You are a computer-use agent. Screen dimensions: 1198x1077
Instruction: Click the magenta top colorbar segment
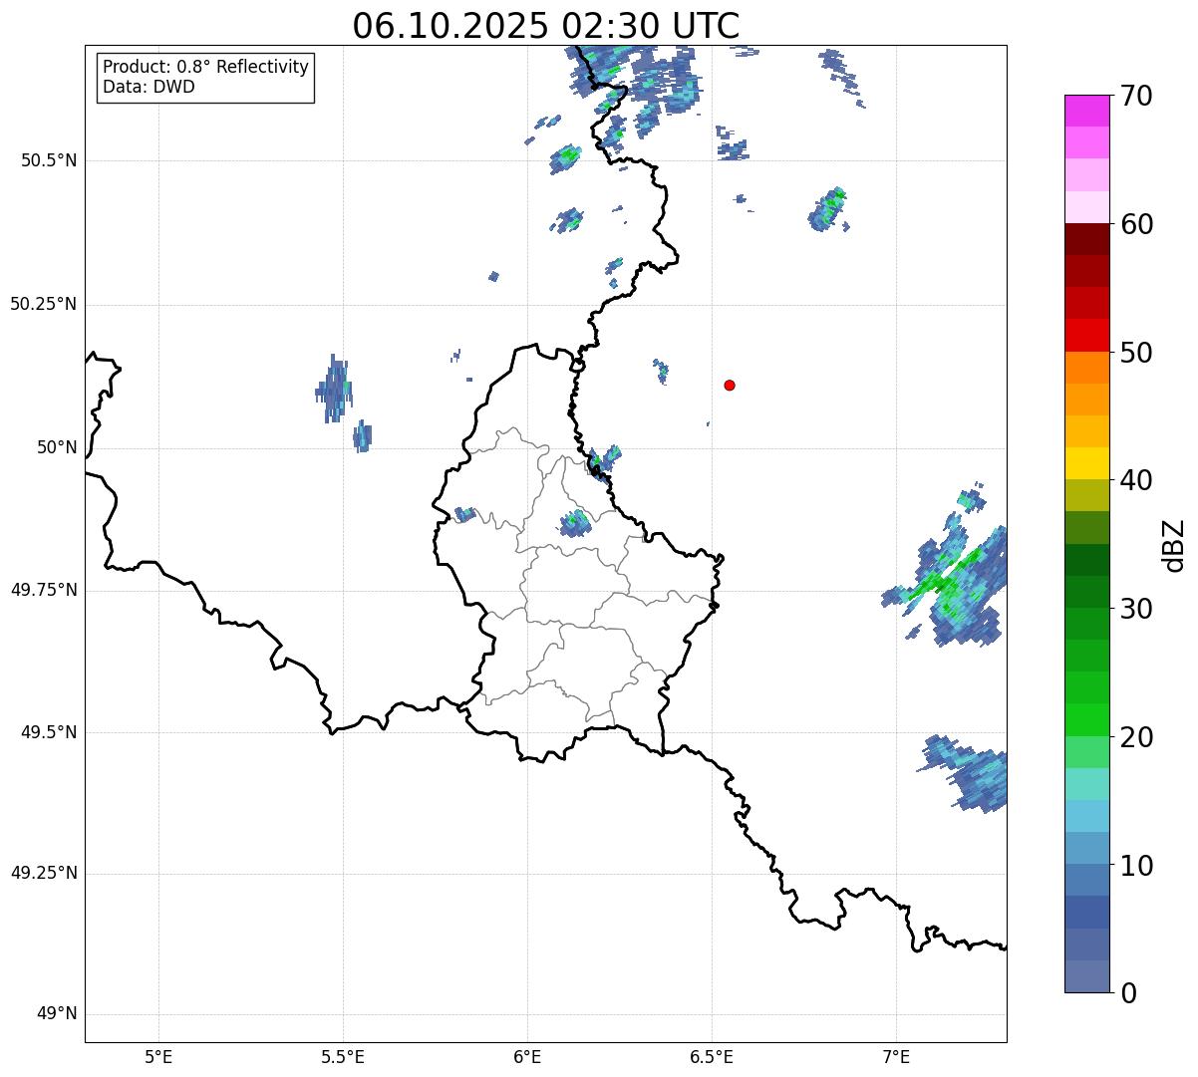coord(1087,111)
